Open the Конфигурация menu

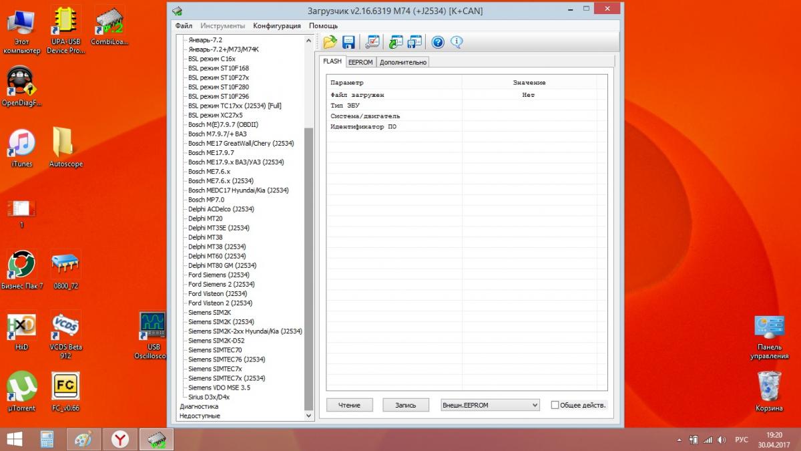pos(276,25)
